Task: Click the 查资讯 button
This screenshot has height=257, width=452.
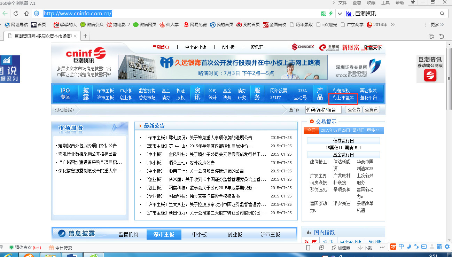Action: (371, 110)
